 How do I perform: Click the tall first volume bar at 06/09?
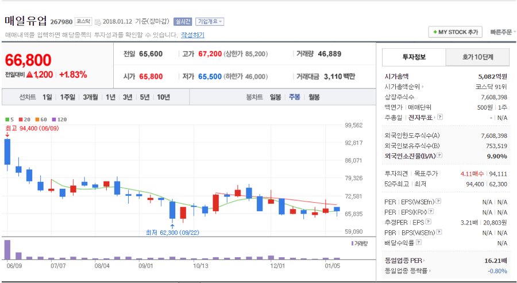7,250
